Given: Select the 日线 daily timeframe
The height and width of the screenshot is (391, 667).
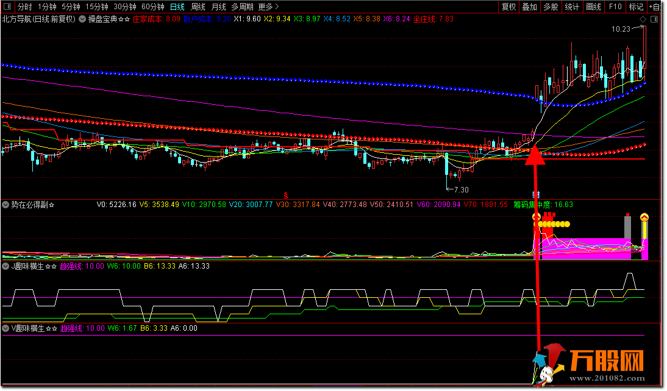Looking at the screenshot, I should click(x=177, y=7).
